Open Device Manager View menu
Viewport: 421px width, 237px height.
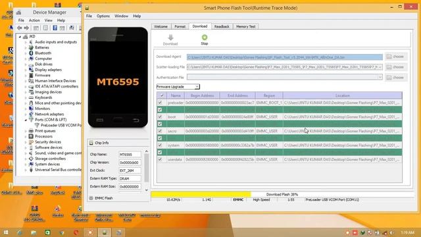(x=48, y=20)
